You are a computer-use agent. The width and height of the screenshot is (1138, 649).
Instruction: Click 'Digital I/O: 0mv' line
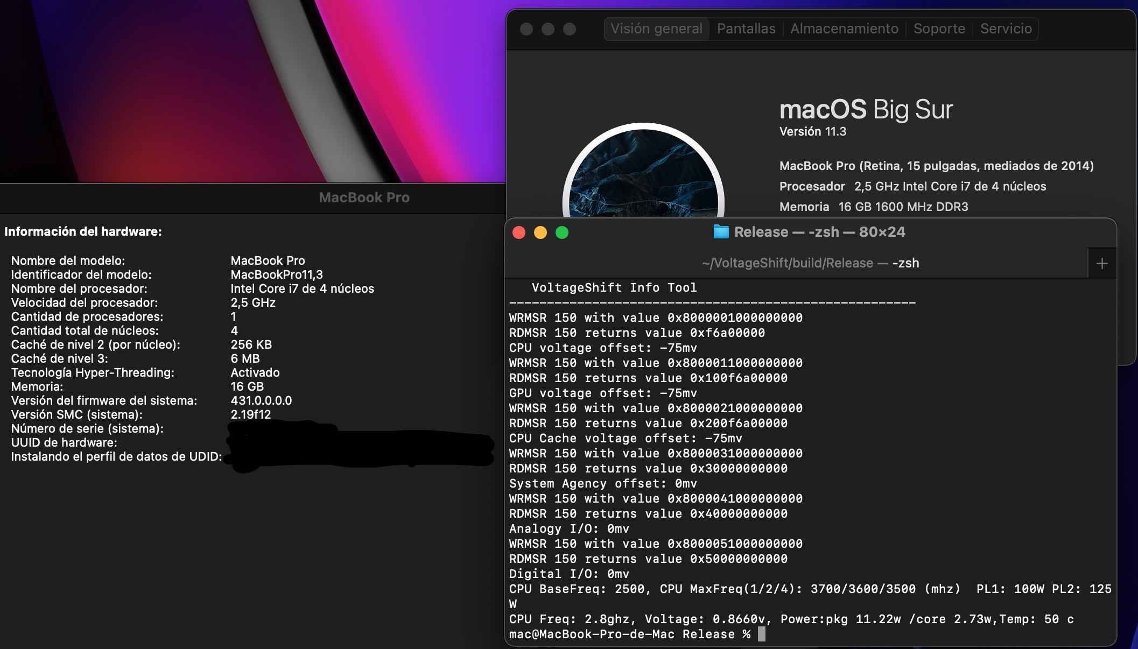(x=569, y=574)
